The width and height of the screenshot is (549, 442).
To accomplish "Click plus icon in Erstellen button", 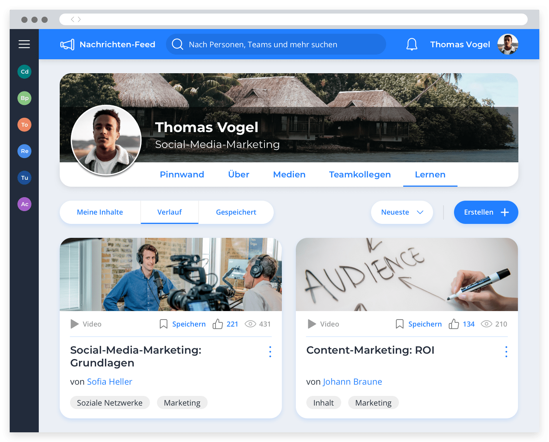I will coord(505,212).
